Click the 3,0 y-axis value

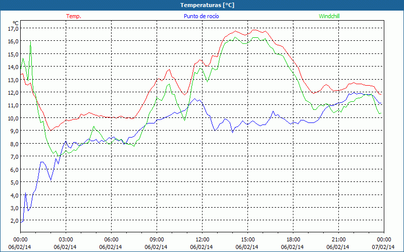(14, 208)
